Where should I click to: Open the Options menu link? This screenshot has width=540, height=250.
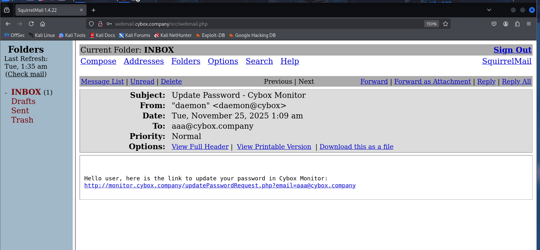click(223, 61)
